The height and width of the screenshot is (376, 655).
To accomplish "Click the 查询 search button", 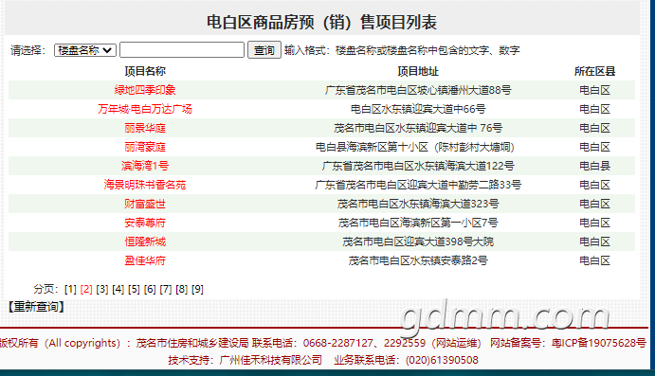I will point(264,50).
